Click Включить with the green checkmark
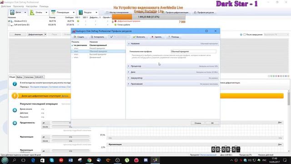Viewport: 291px width, 164px height. coord(139,37)
